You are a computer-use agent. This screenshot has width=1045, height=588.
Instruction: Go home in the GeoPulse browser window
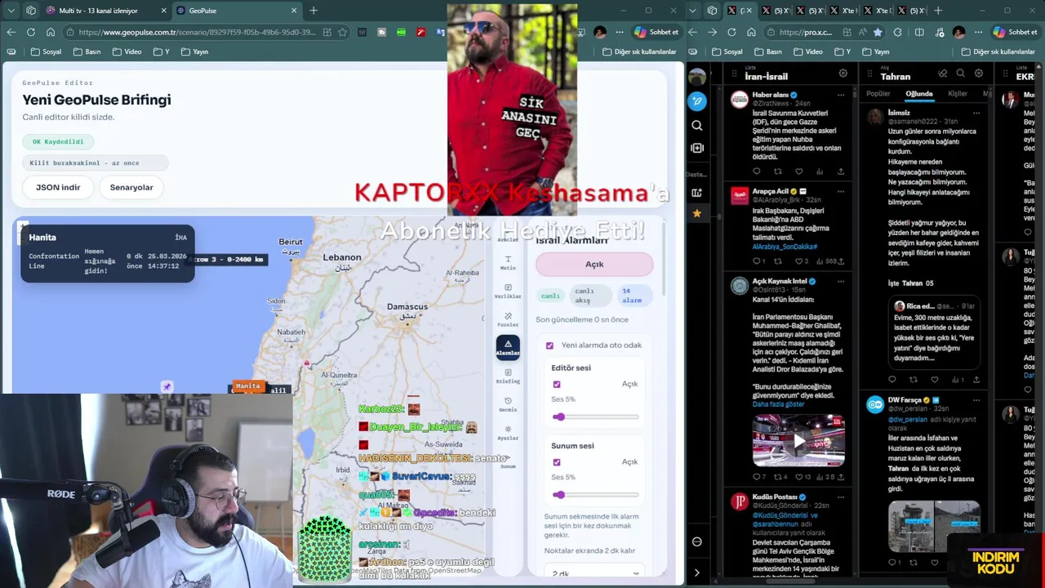[x=51, y=32]
